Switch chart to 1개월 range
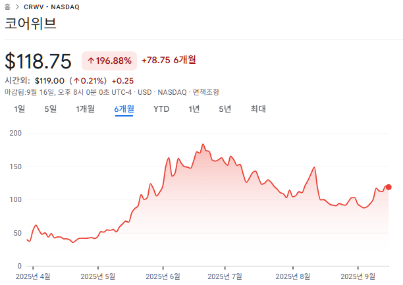 pyautogui.click(x=86, y=109)
